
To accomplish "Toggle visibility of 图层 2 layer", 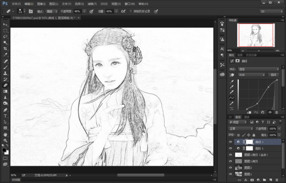I will point(230,168).
